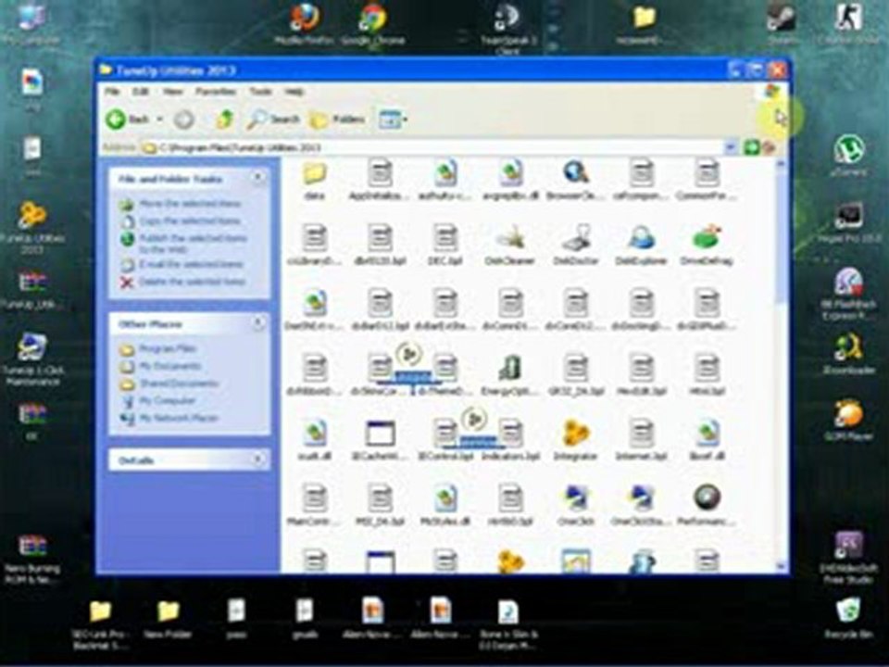Click the green Back arrow button
The height and width of the screenshot is (667, 889).
click(x=116, y=120)
